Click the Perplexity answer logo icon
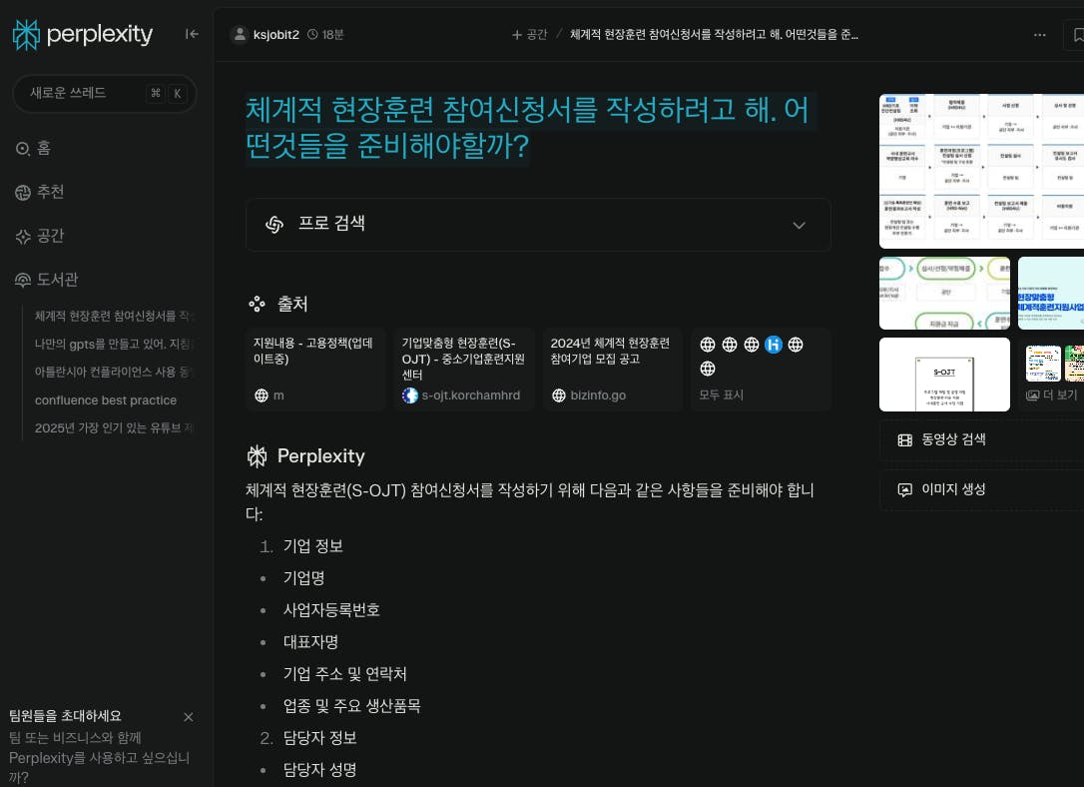The image size is (1084, 787). 258,456
